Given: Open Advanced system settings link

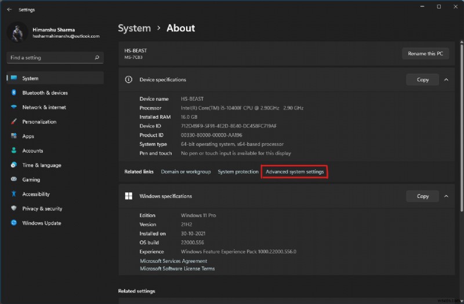Looking at the screenshot, I should [x=295, y=171].
